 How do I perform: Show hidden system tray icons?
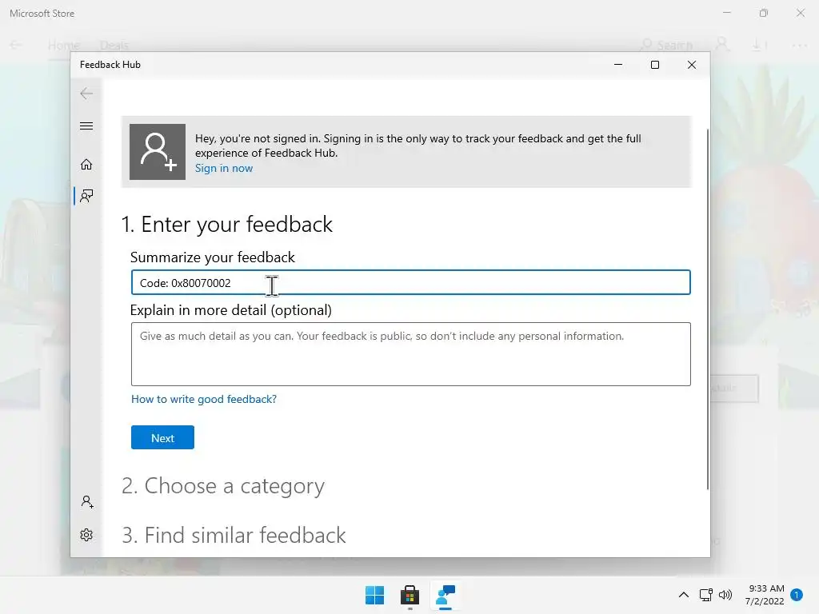tap(683, 595)
